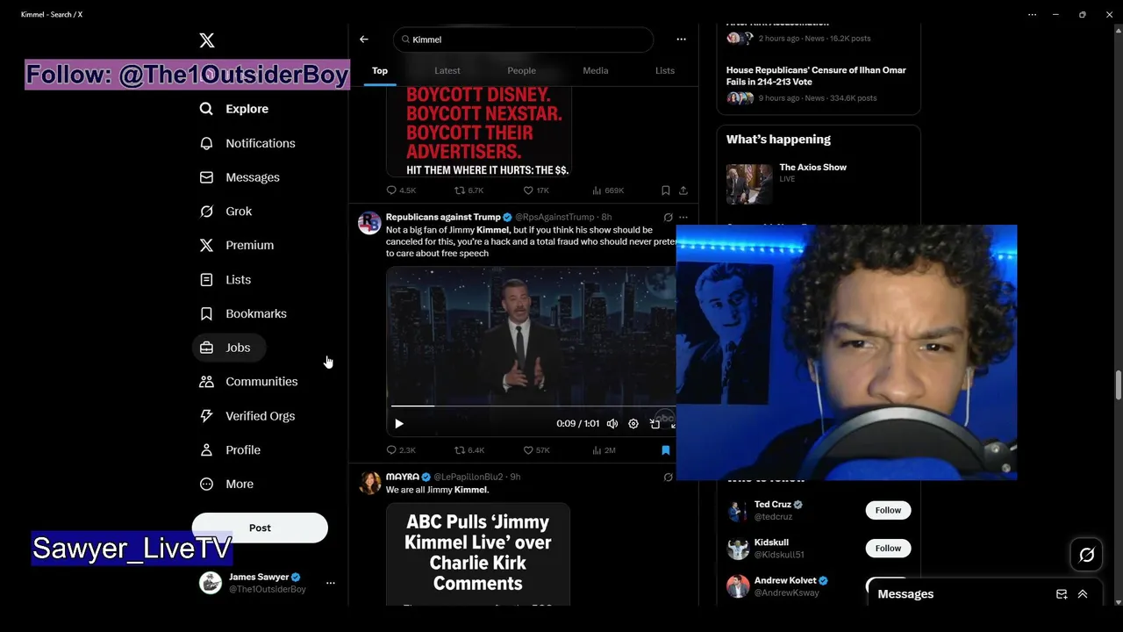Toggle picture-in-picture on the video
The width and height of the screenshot is (1123, 632).
click(x=654, y=424)
